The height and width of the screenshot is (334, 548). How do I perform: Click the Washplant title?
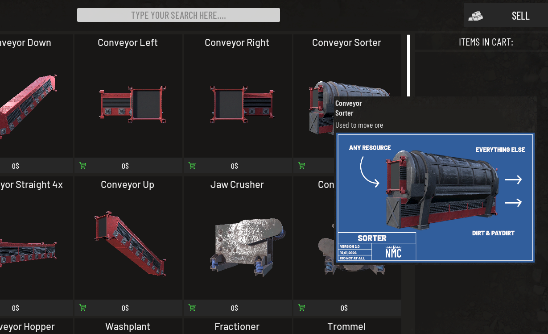[x=128, y=327]
